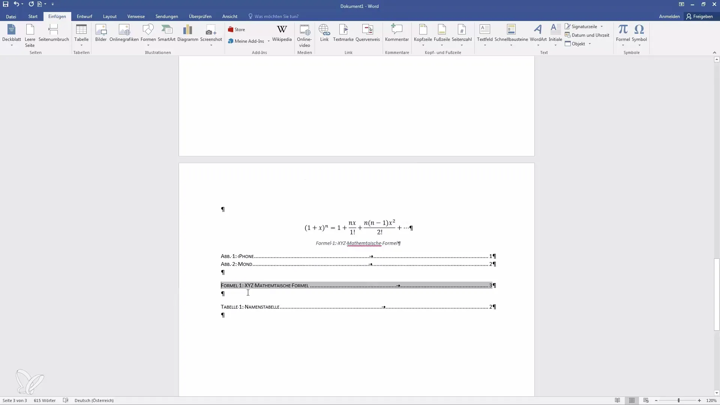Switch to the Entwurf tab
The image size is (720, 405).
(84, 16)
